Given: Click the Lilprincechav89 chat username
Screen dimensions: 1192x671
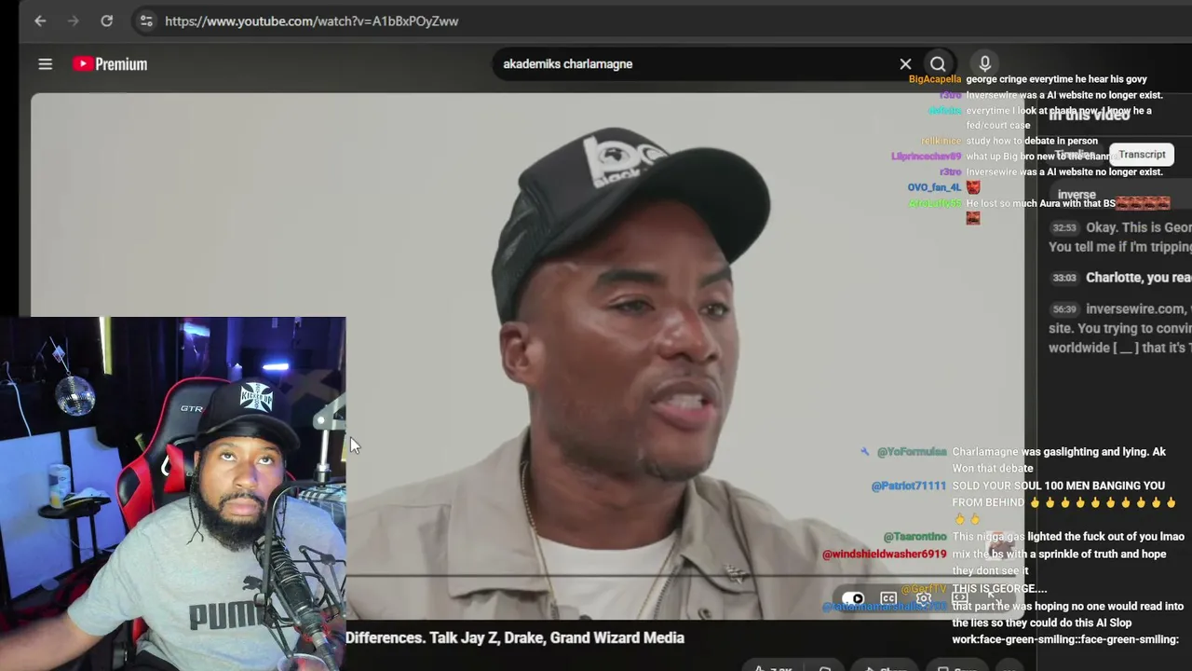Looking at the screenshot, I should tap(926, 157).
